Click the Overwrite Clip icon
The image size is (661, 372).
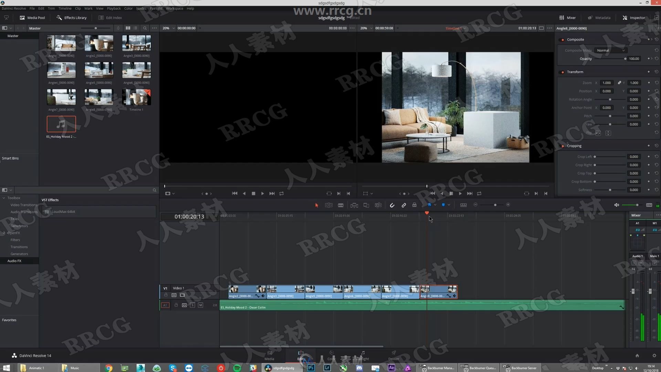(x=366, y=205)
